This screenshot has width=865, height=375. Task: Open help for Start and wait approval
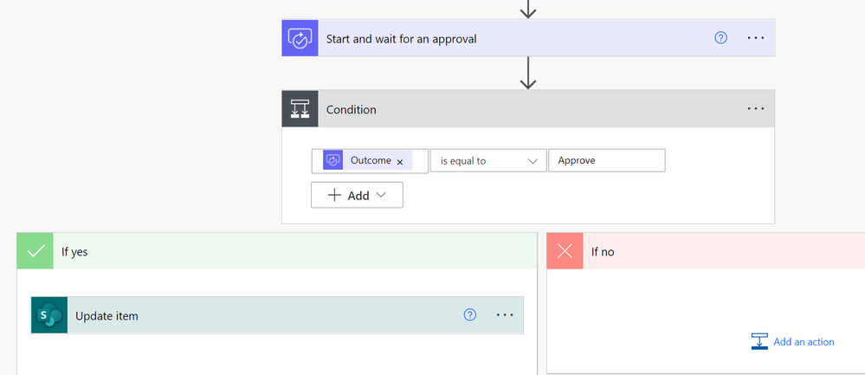tap(720, 39)
